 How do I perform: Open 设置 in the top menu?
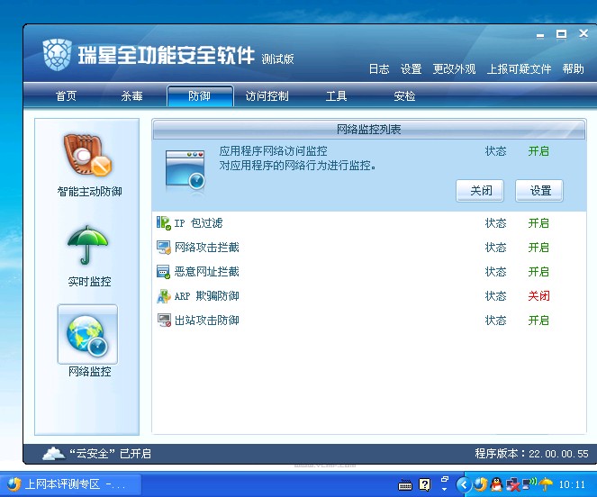coord(412,69)
